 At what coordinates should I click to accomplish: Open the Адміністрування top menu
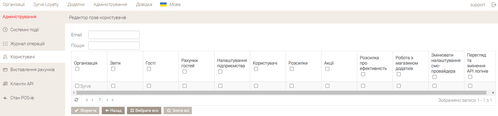click(x=110, y=4)
